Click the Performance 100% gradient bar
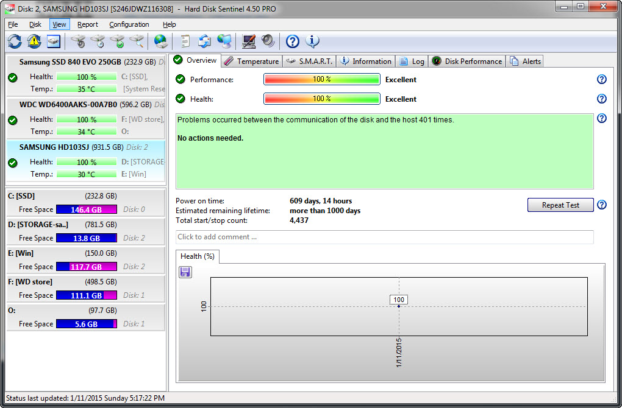 [x=322, y=79]
